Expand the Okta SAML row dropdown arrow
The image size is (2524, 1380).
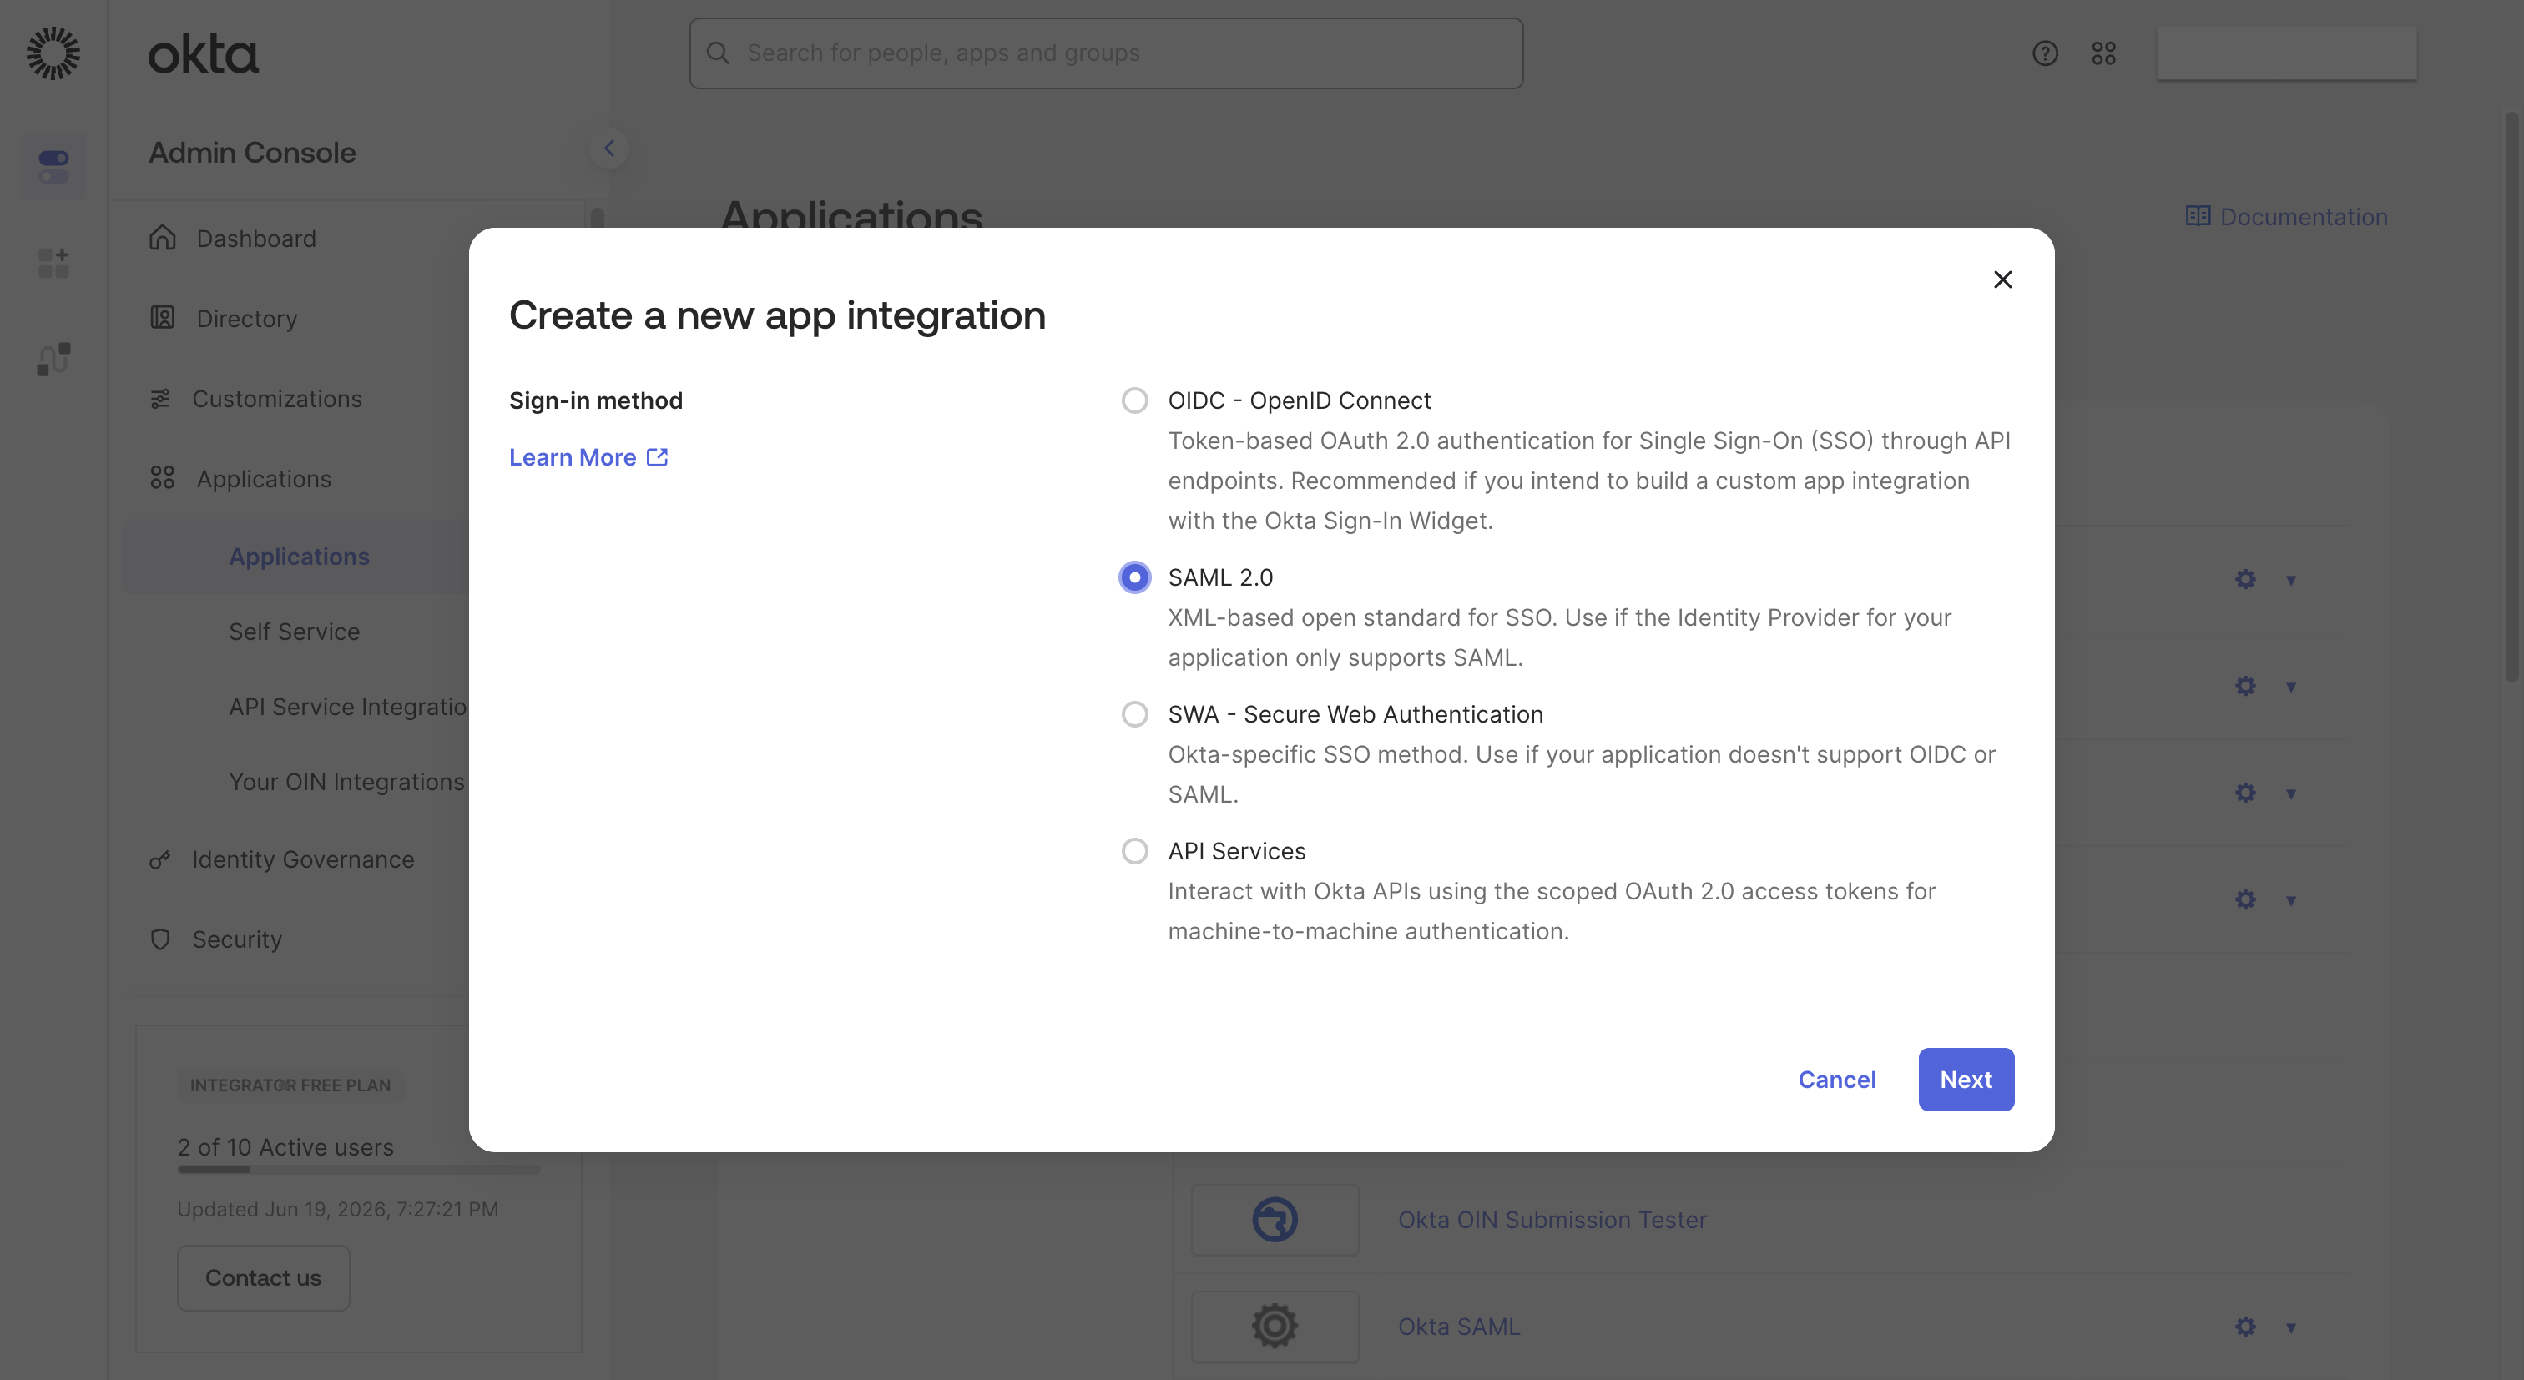pos(2291,1328)
